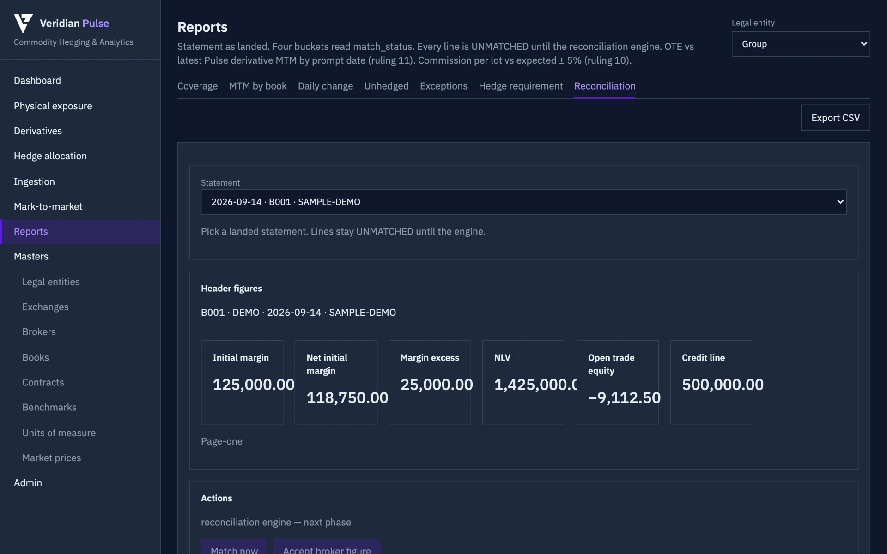The height and width of the screenshot is (554, 887).
Task: Open Contracts under Masters
Action: click(x=80, y=382)
